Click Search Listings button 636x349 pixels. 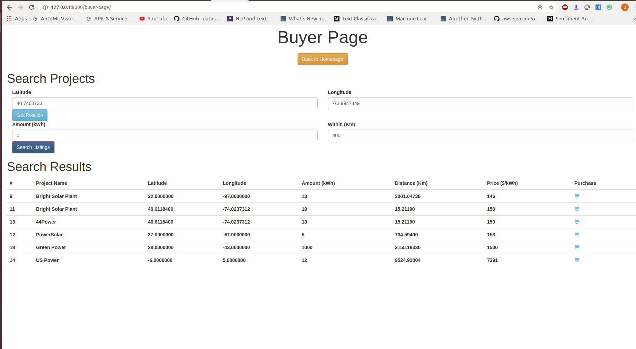click(x=33, y=147)
